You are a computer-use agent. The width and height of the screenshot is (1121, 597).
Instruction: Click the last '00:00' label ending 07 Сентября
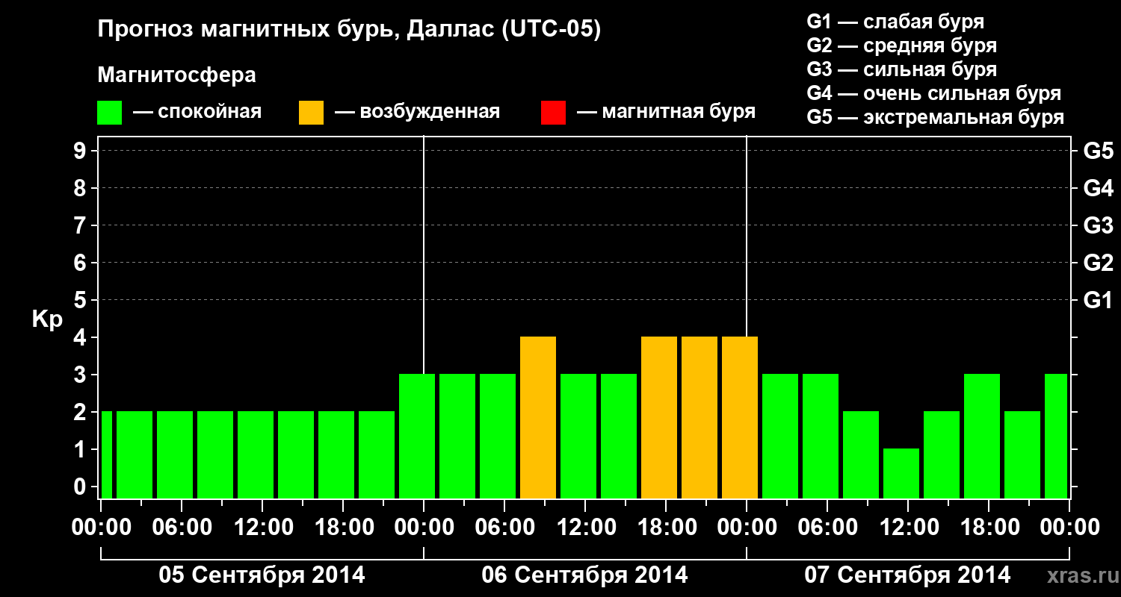(x=1069, y=528)
